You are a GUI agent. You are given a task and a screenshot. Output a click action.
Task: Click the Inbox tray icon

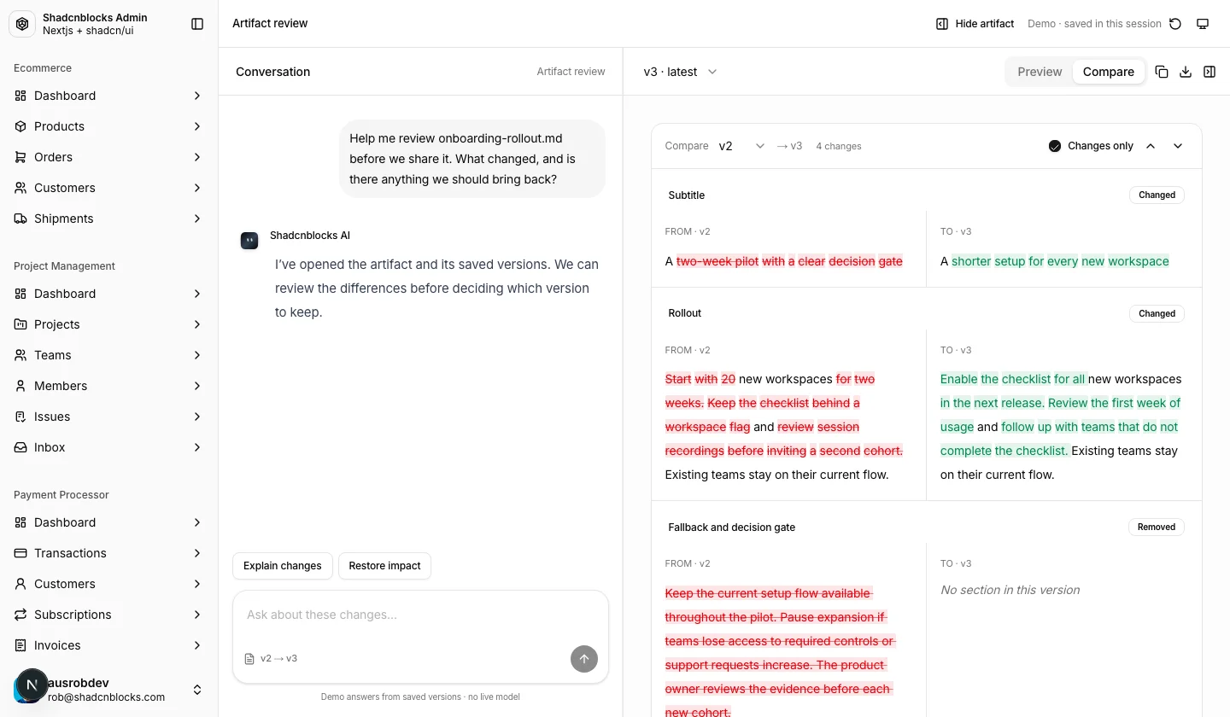[20, 447]
